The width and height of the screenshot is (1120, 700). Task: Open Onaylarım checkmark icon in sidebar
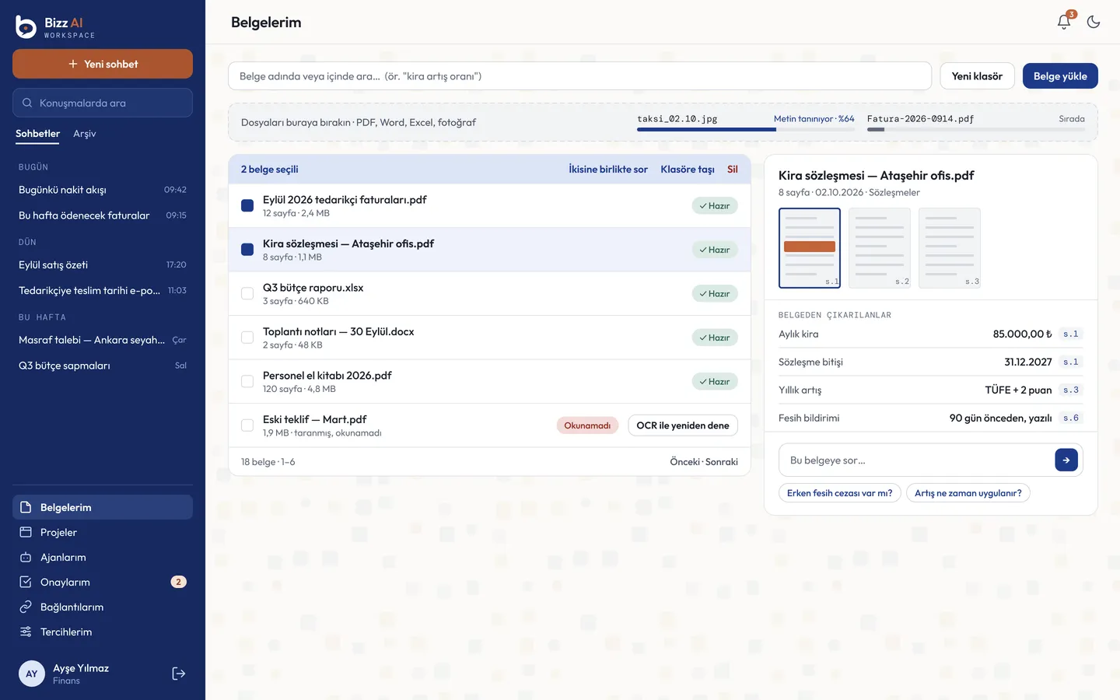[x=26, y=582]
